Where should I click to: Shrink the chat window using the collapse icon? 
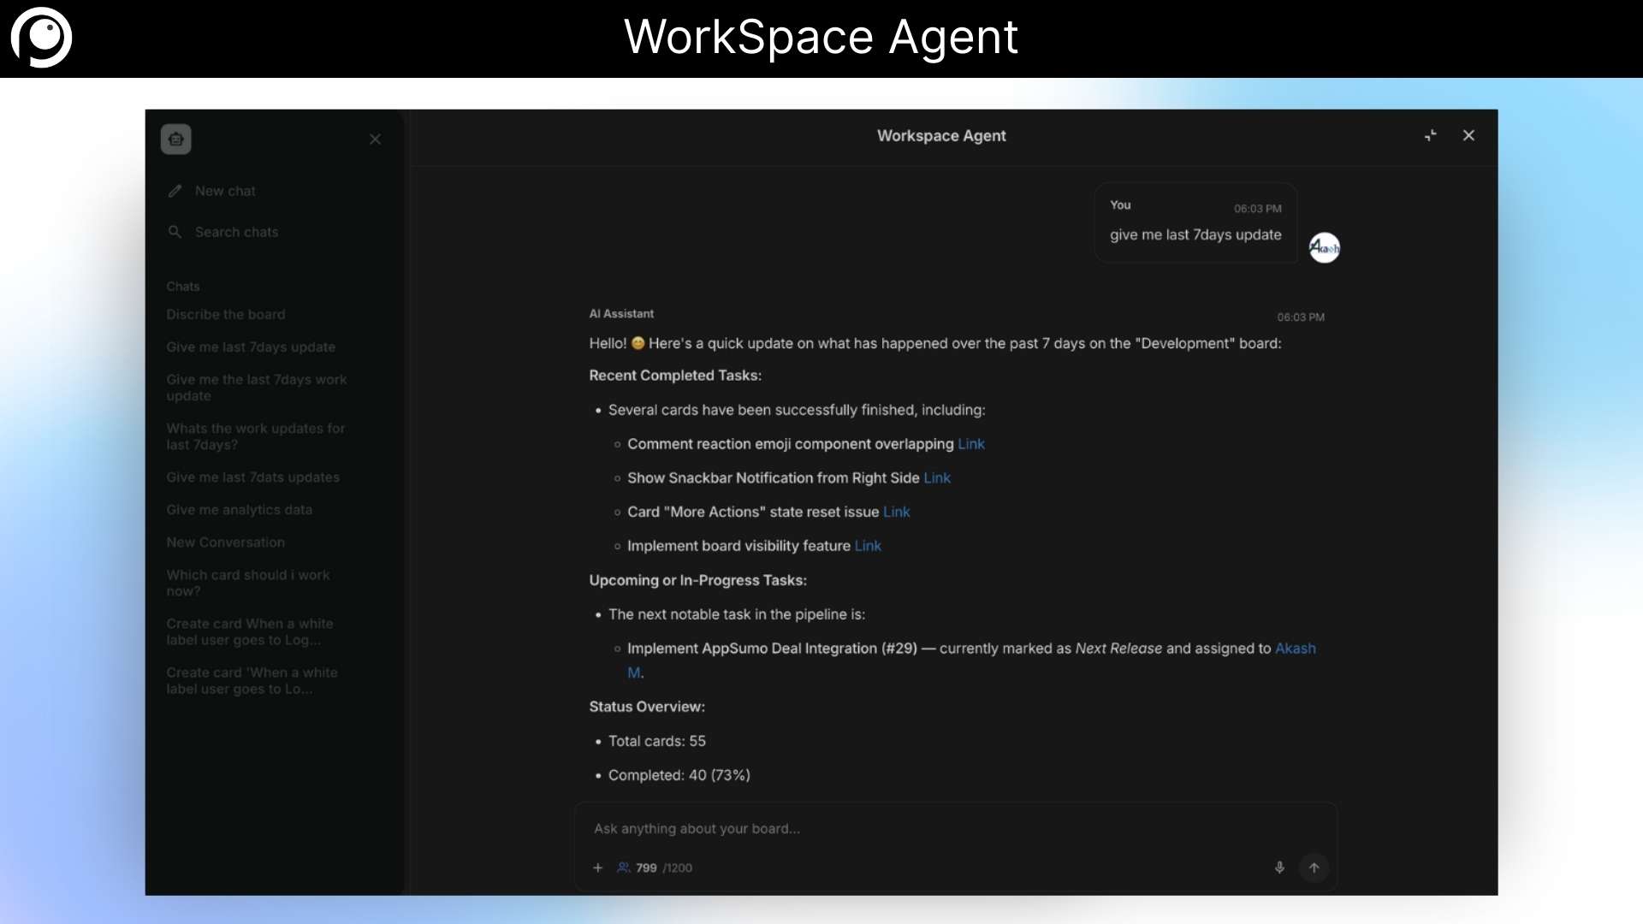1429,135
